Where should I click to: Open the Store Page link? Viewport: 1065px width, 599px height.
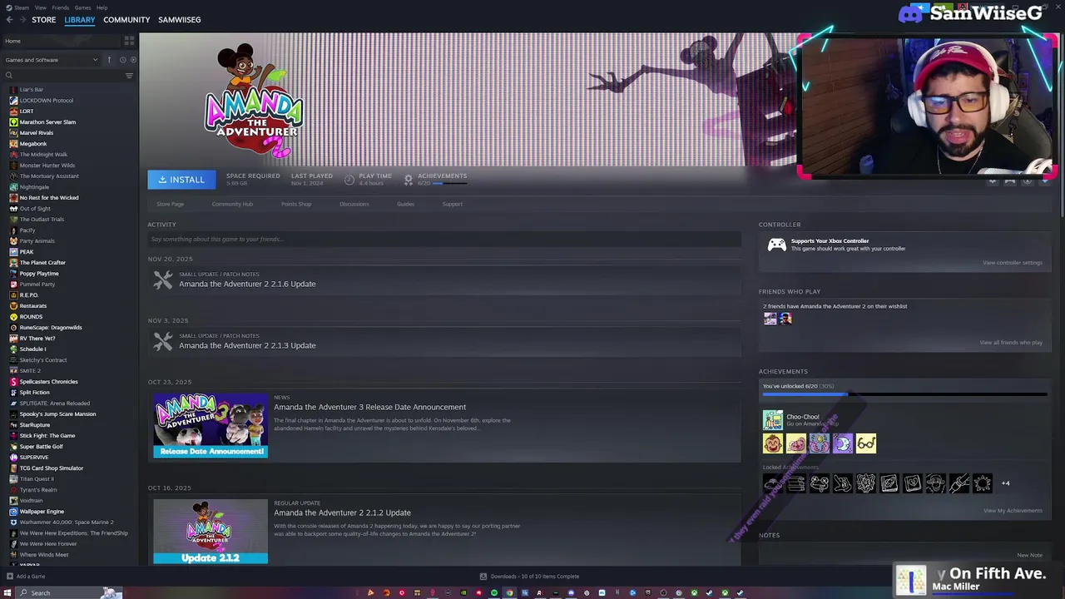(x=170, y=204)
